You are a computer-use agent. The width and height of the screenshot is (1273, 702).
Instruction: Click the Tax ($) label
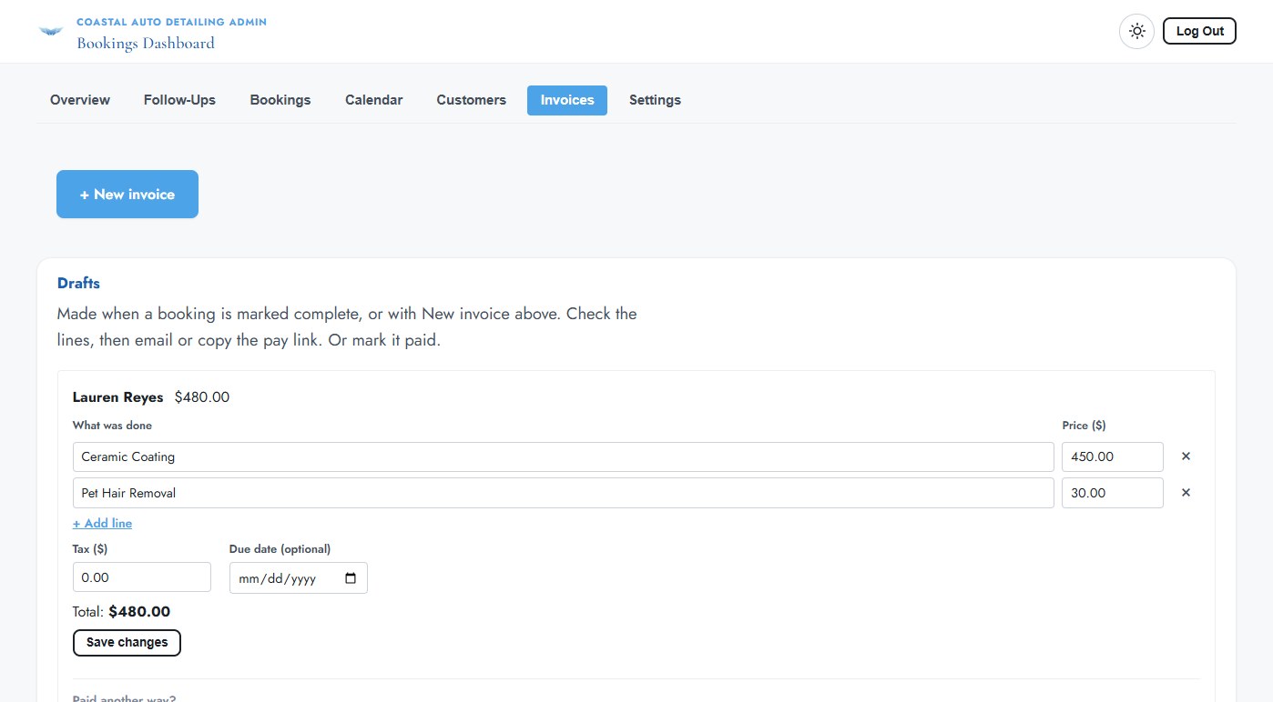click(x=90, y=548)
